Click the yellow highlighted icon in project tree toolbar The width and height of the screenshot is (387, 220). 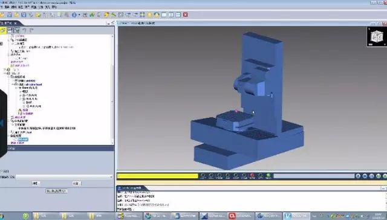pos(2,30)
